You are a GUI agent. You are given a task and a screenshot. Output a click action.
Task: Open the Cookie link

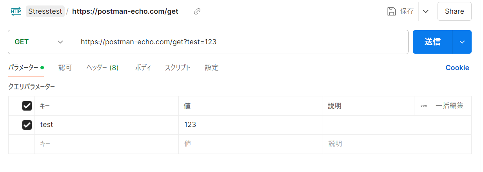457,68
